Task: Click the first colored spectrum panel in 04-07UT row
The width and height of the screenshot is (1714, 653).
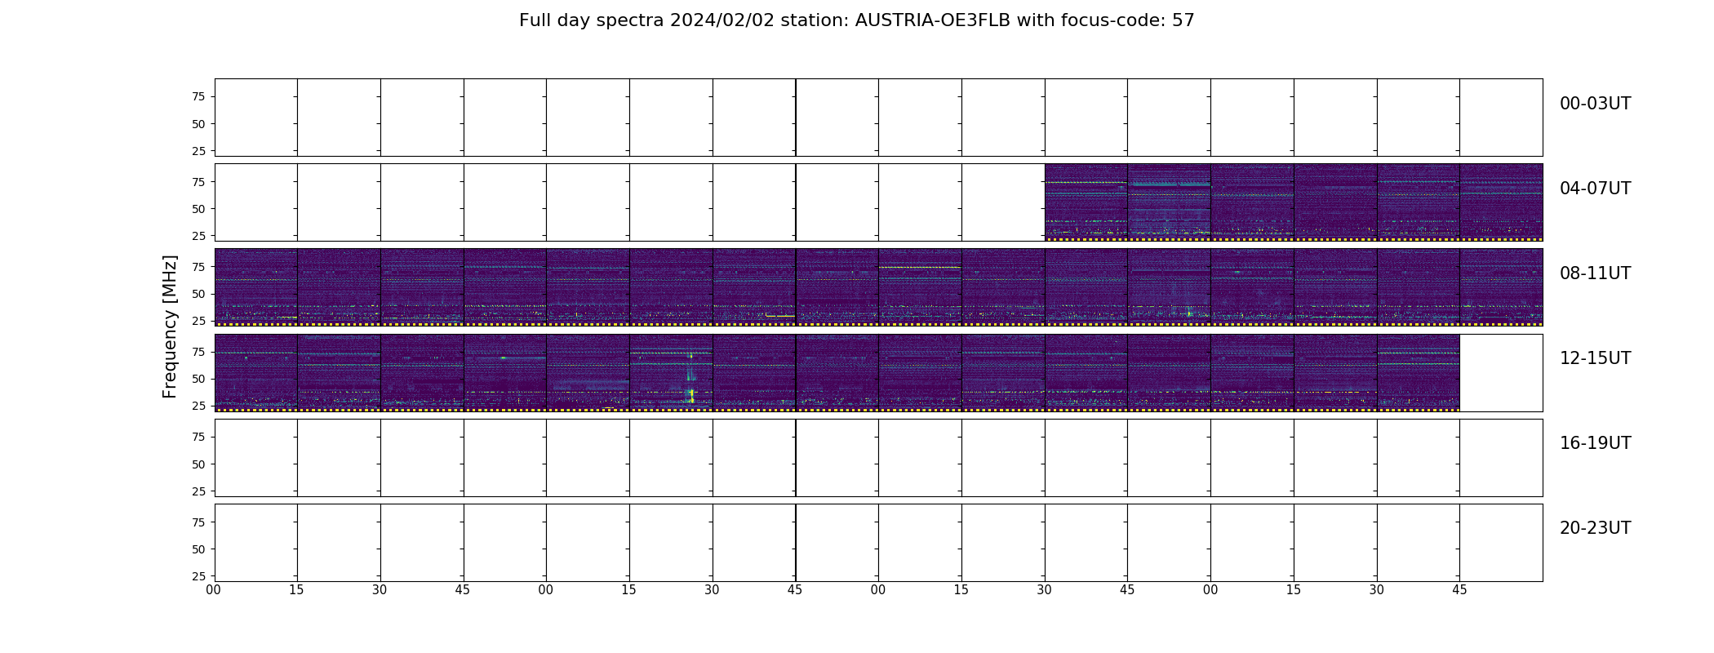Action: [1086, 202]
